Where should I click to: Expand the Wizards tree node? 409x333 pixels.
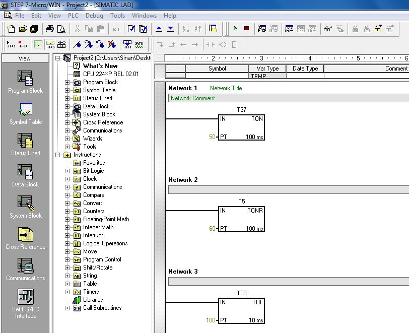click(x=67, y=139)
